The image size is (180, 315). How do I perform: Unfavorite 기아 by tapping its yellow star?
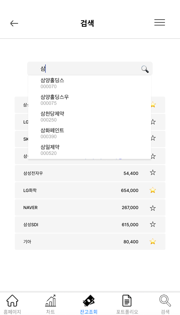[153, 242]
